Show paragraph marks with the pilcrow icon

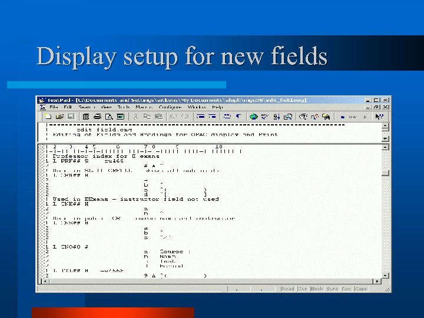(x=238, y=117)
